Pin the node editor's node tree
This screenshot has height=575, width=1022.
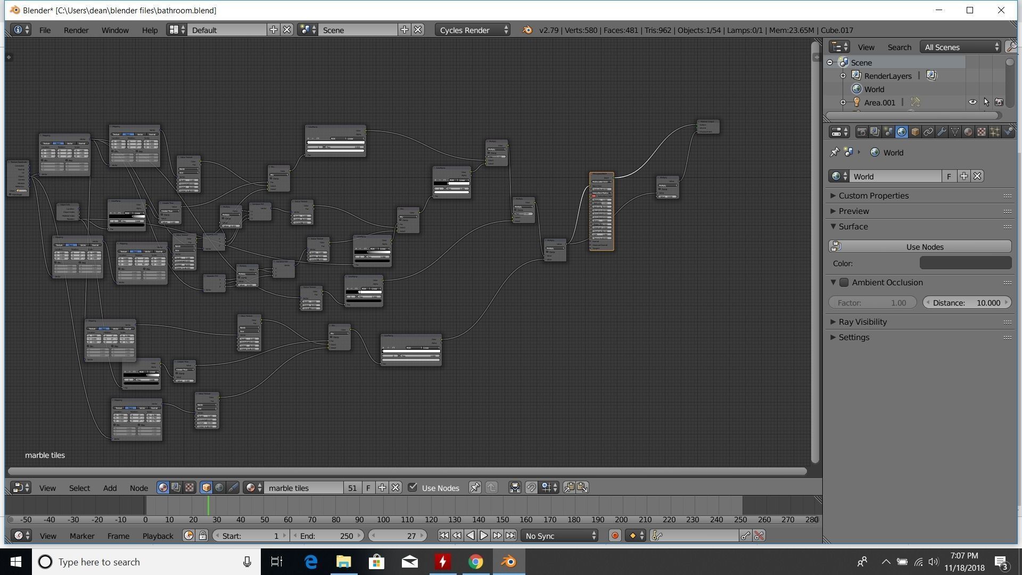tap(475, 488)
